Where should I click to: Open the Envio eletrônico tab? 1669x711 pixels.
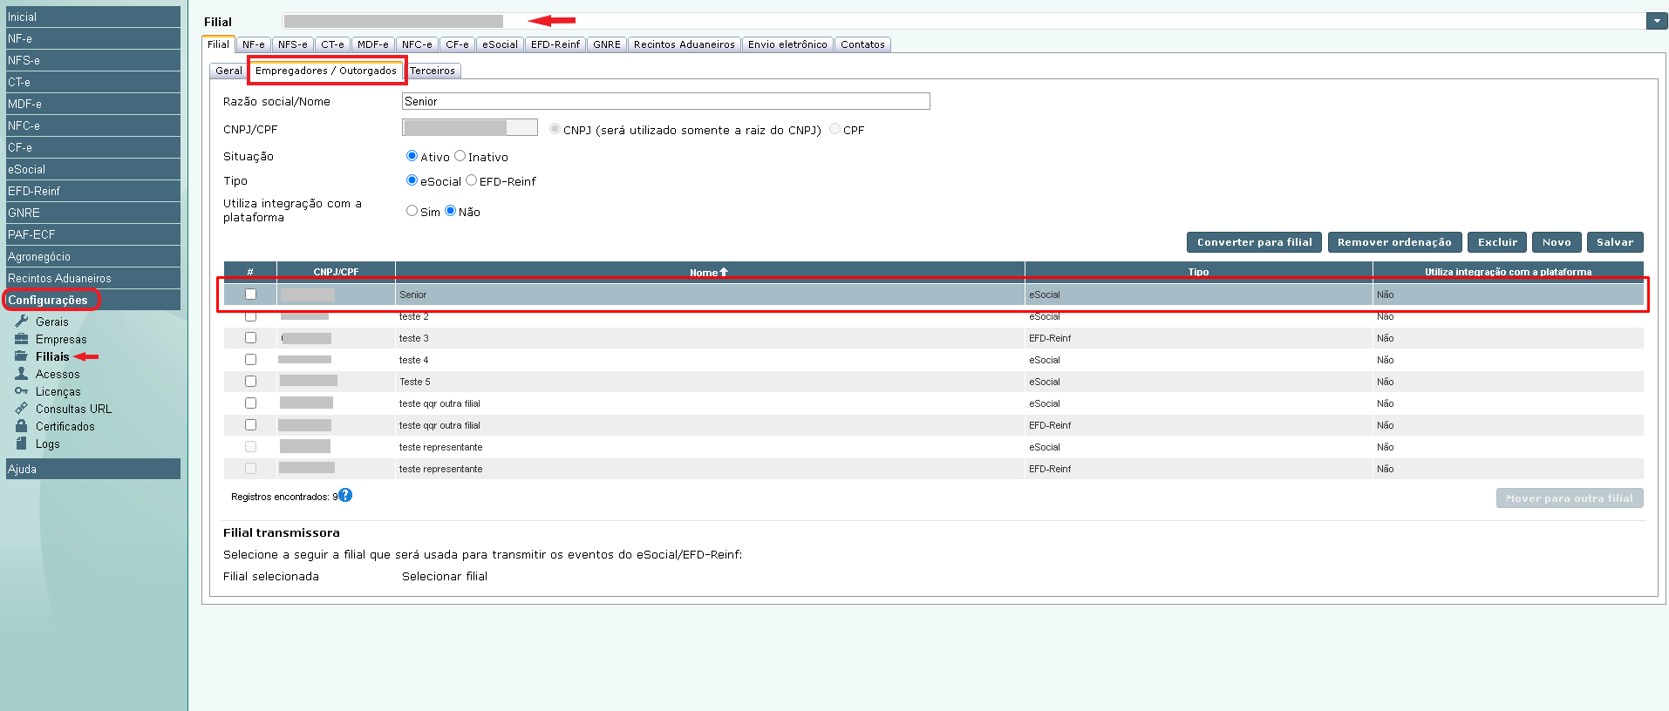(x=787, y=44)
